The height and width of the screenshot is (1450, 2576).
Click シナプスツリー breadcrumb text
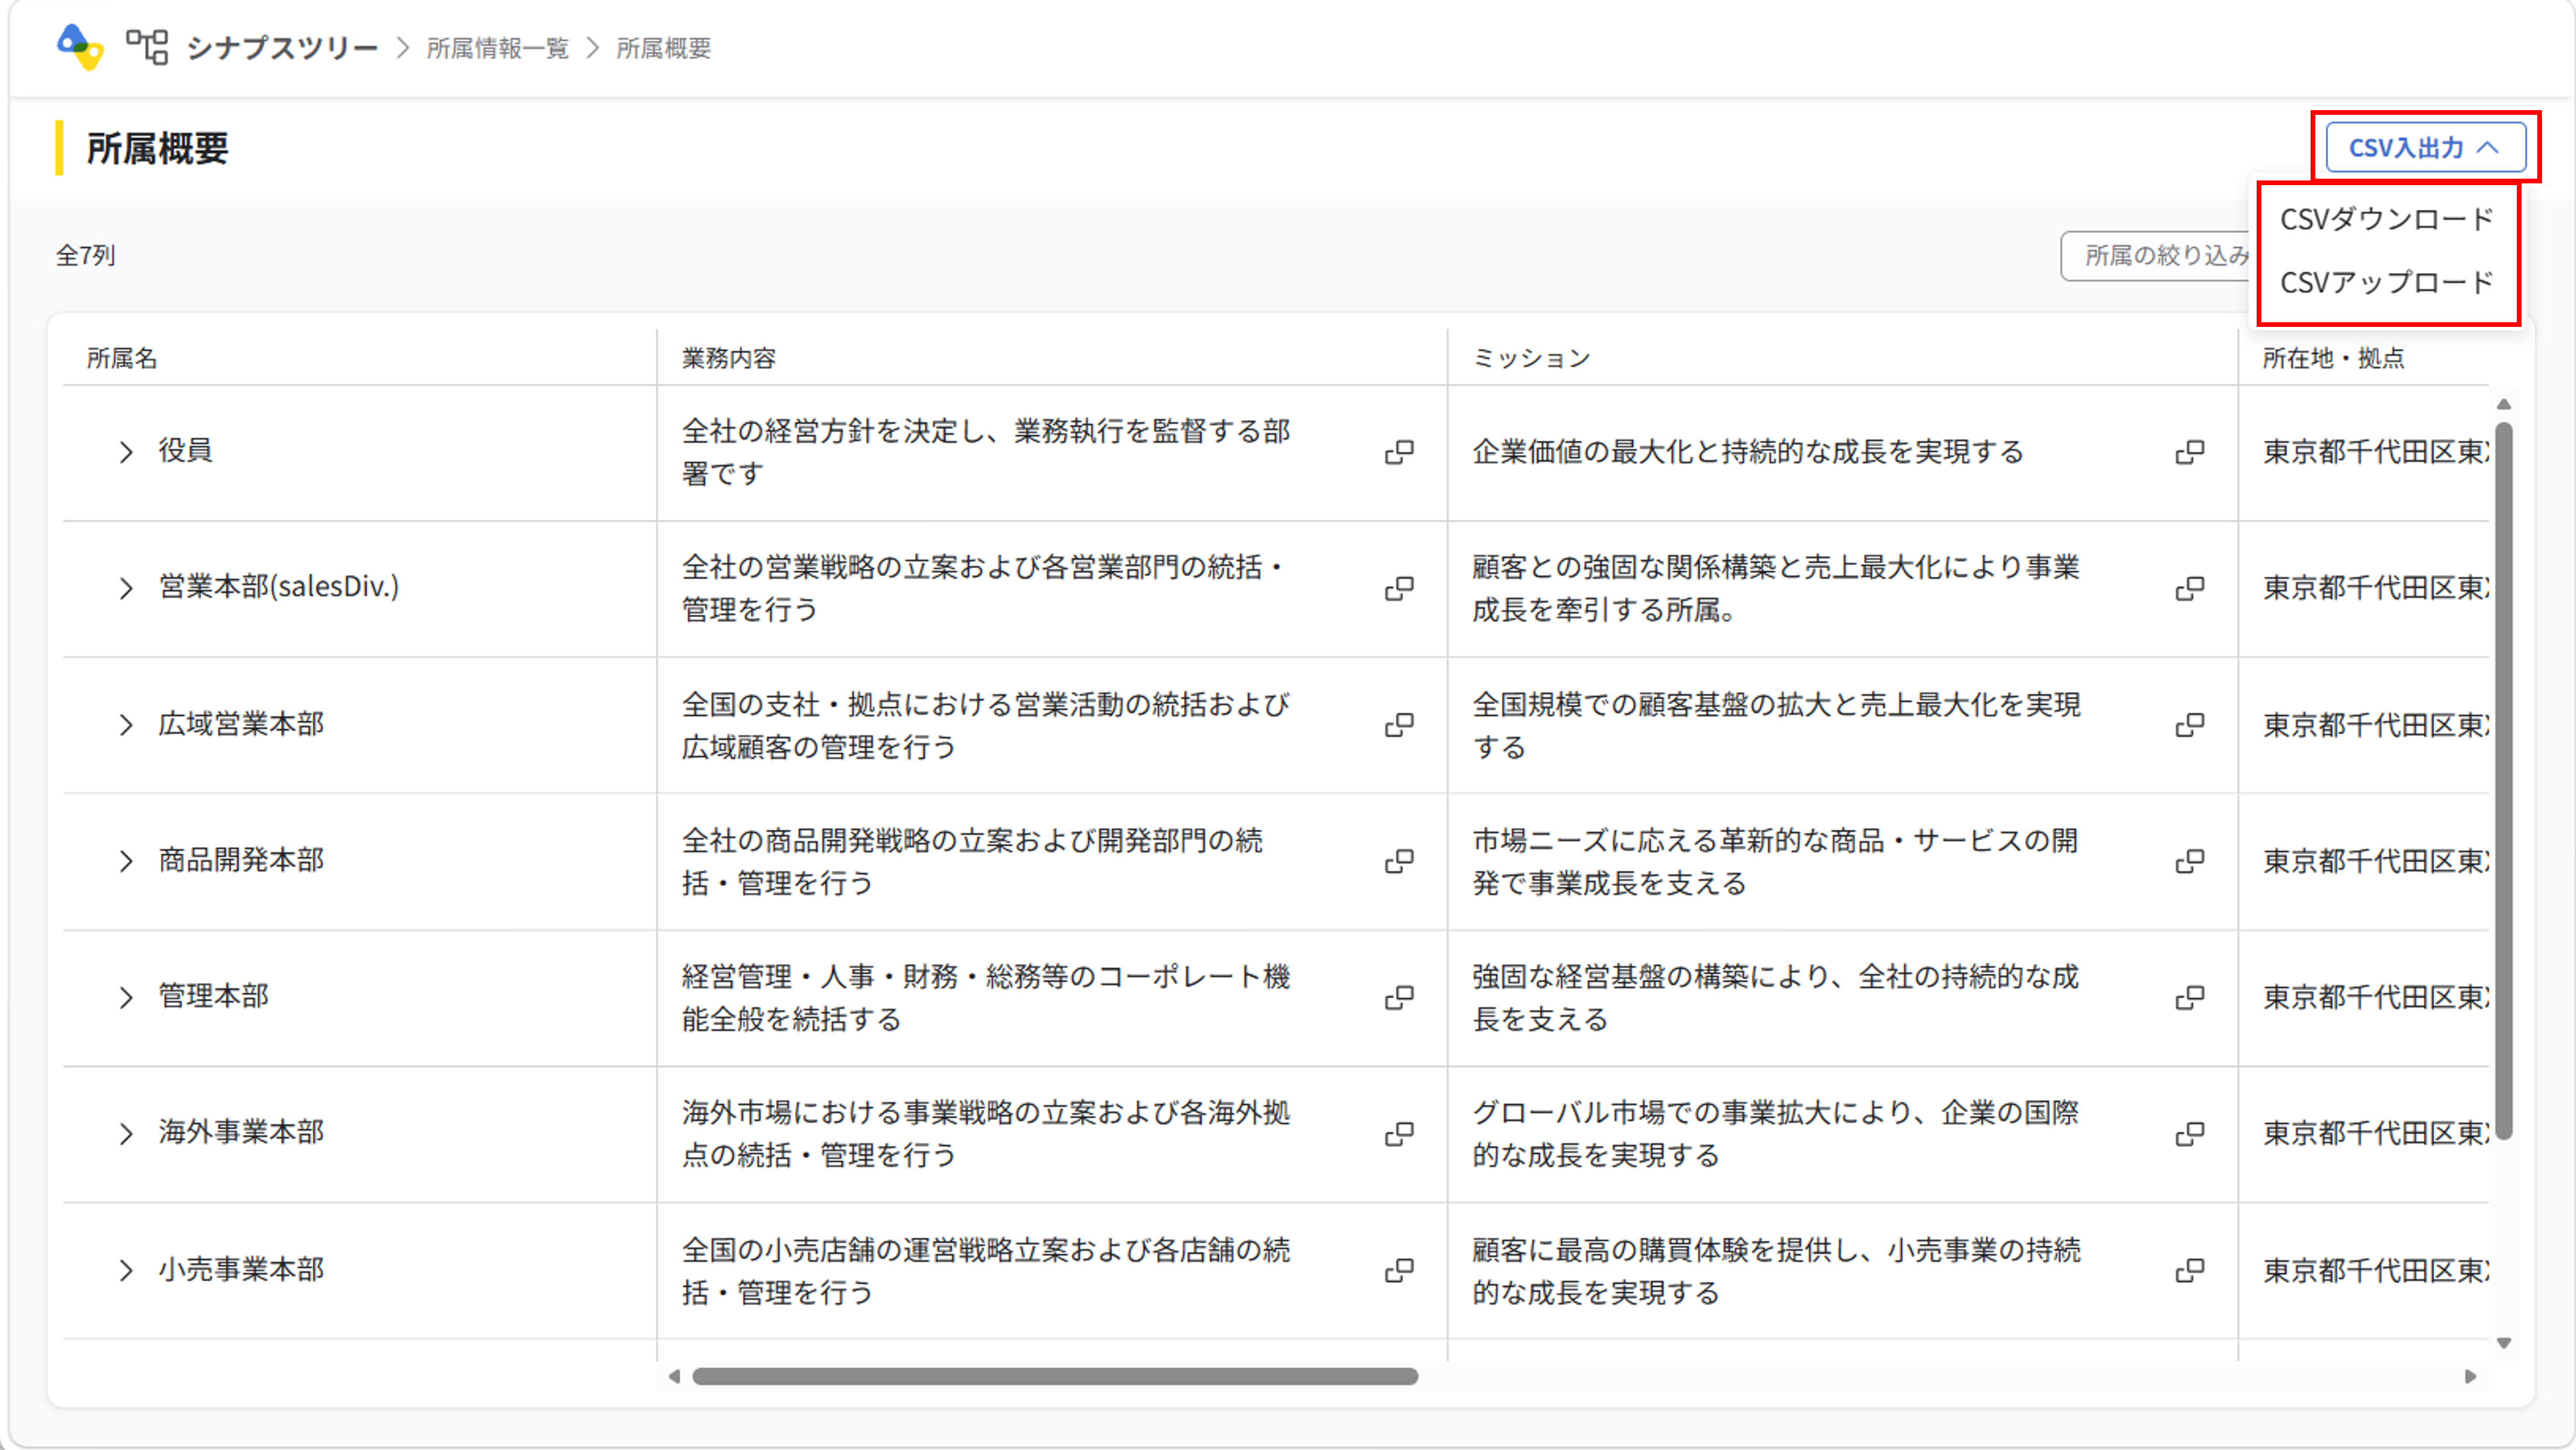click(x=282, y=47)
